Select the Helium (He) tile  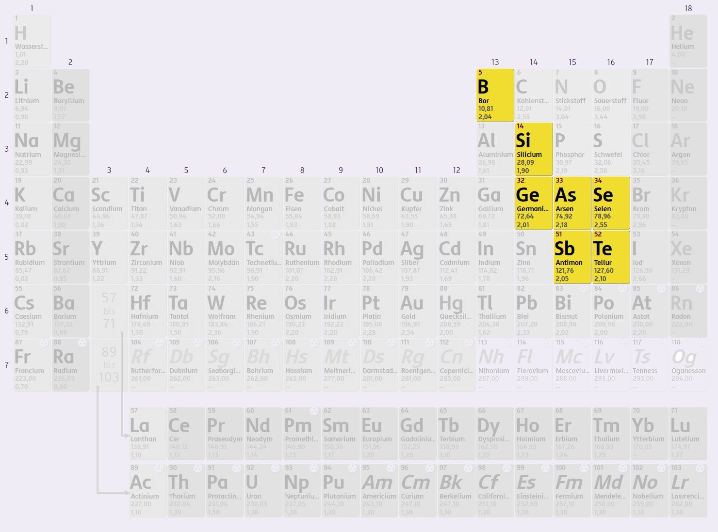688,41
